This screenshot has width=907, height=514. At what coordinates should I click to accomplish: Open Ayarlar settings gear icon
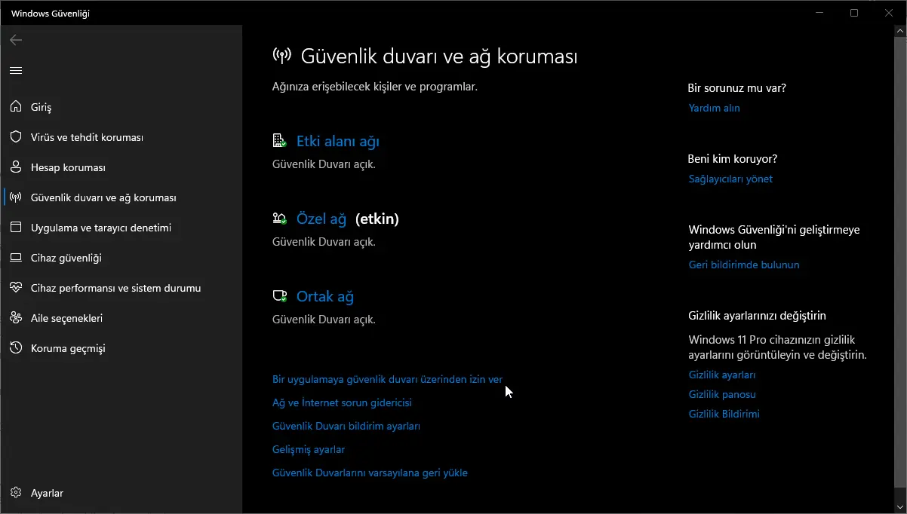point(16,493)
